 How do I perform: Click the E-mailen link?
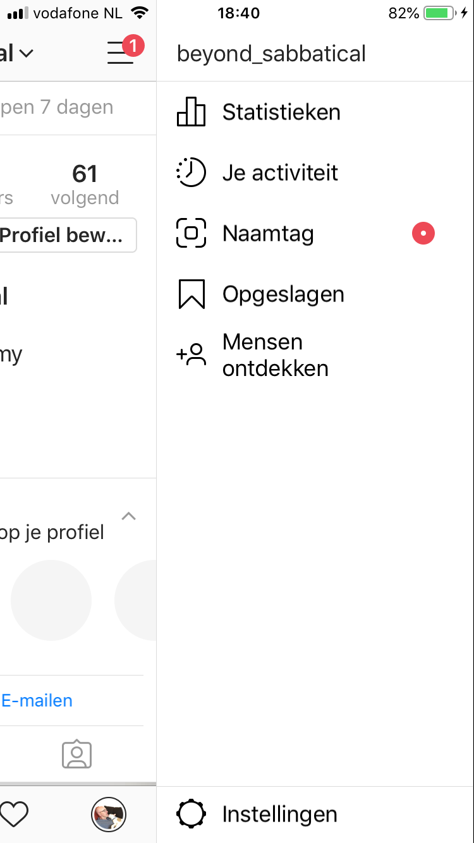click(37, 700)
